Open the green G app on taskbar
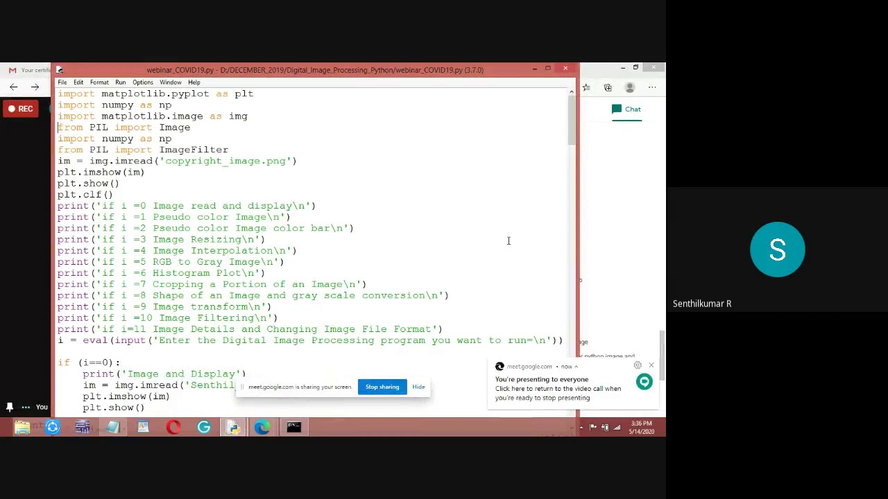 click(204, 428)
